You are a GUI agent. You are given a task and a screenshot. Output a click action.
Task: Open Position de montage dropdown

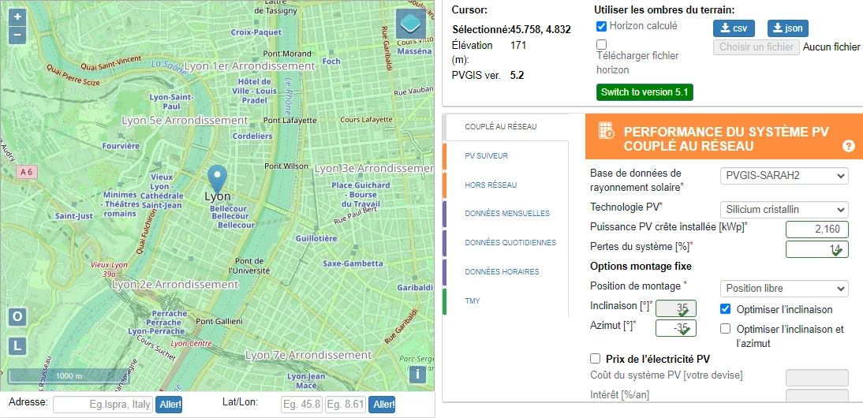coord(784,288)
